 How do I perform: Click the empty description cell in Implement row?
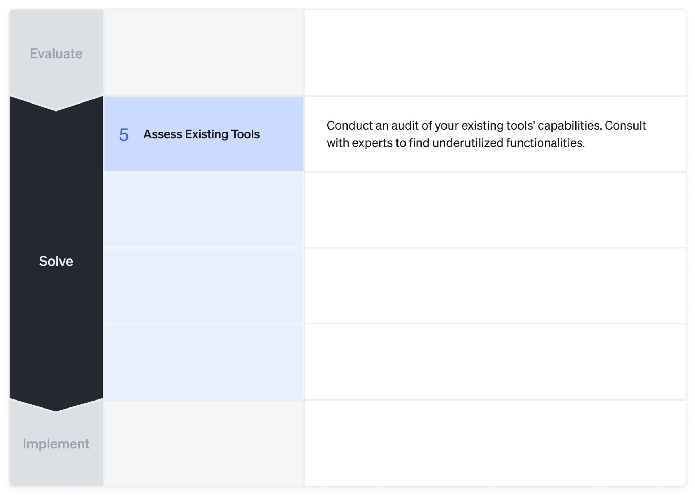point(495,443)
